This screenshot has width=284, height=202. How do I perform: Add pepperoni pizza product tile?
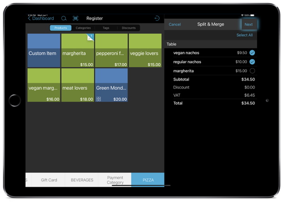pyautogui.click(x=112, y=50)
